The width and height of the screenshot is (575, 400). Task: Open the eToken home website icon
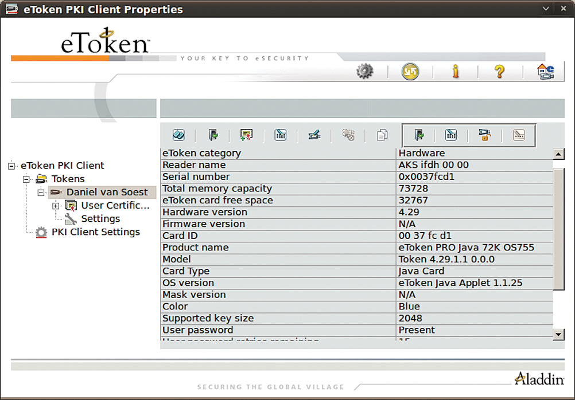pyautogui.click(x=545, y=72)
